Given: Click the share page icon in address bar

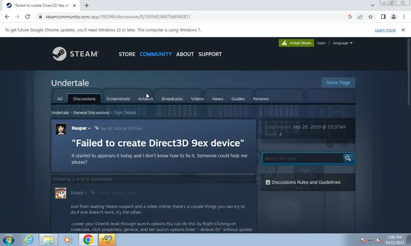Looking at the screenshot, I should pyautogui.click(x=360, y=17).
